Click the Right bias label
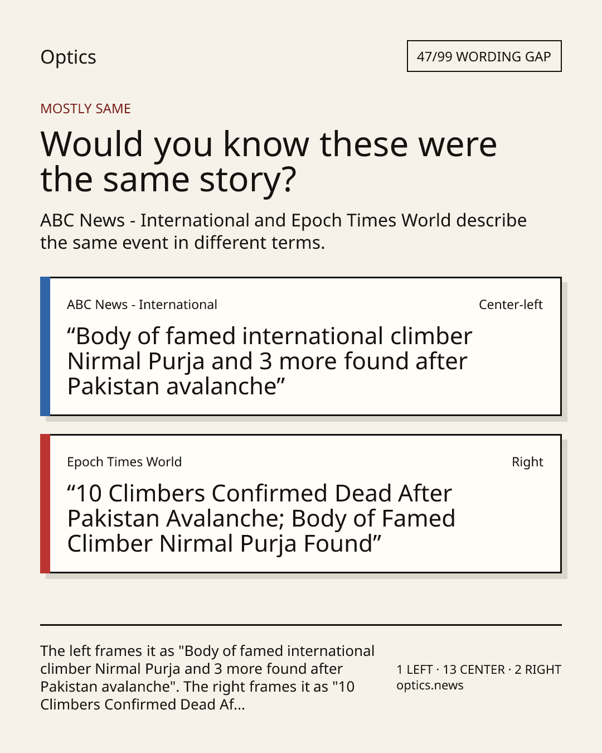 pos(527,462)
